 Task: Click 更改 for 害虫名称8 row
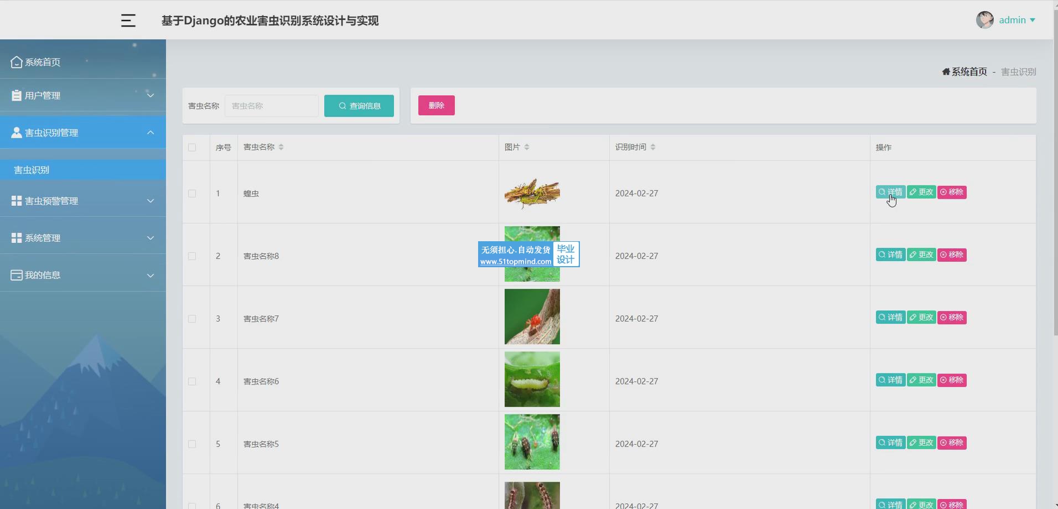[921, 254]
